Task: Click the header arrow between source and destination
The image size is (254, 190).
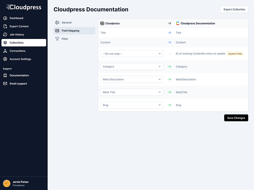Action: pyautogui.click(x=169, y=23)
